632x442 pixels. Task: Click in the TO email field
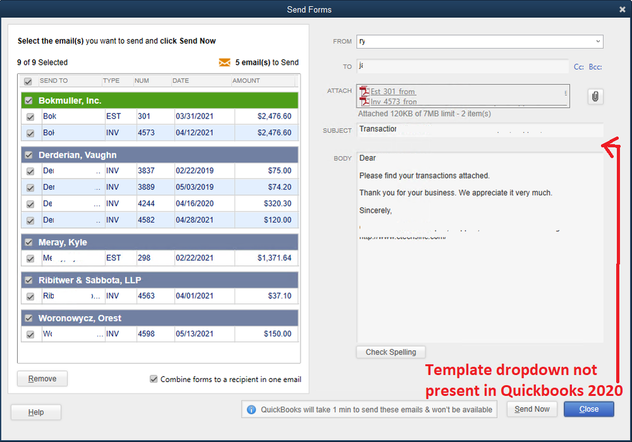pos(462,66)
